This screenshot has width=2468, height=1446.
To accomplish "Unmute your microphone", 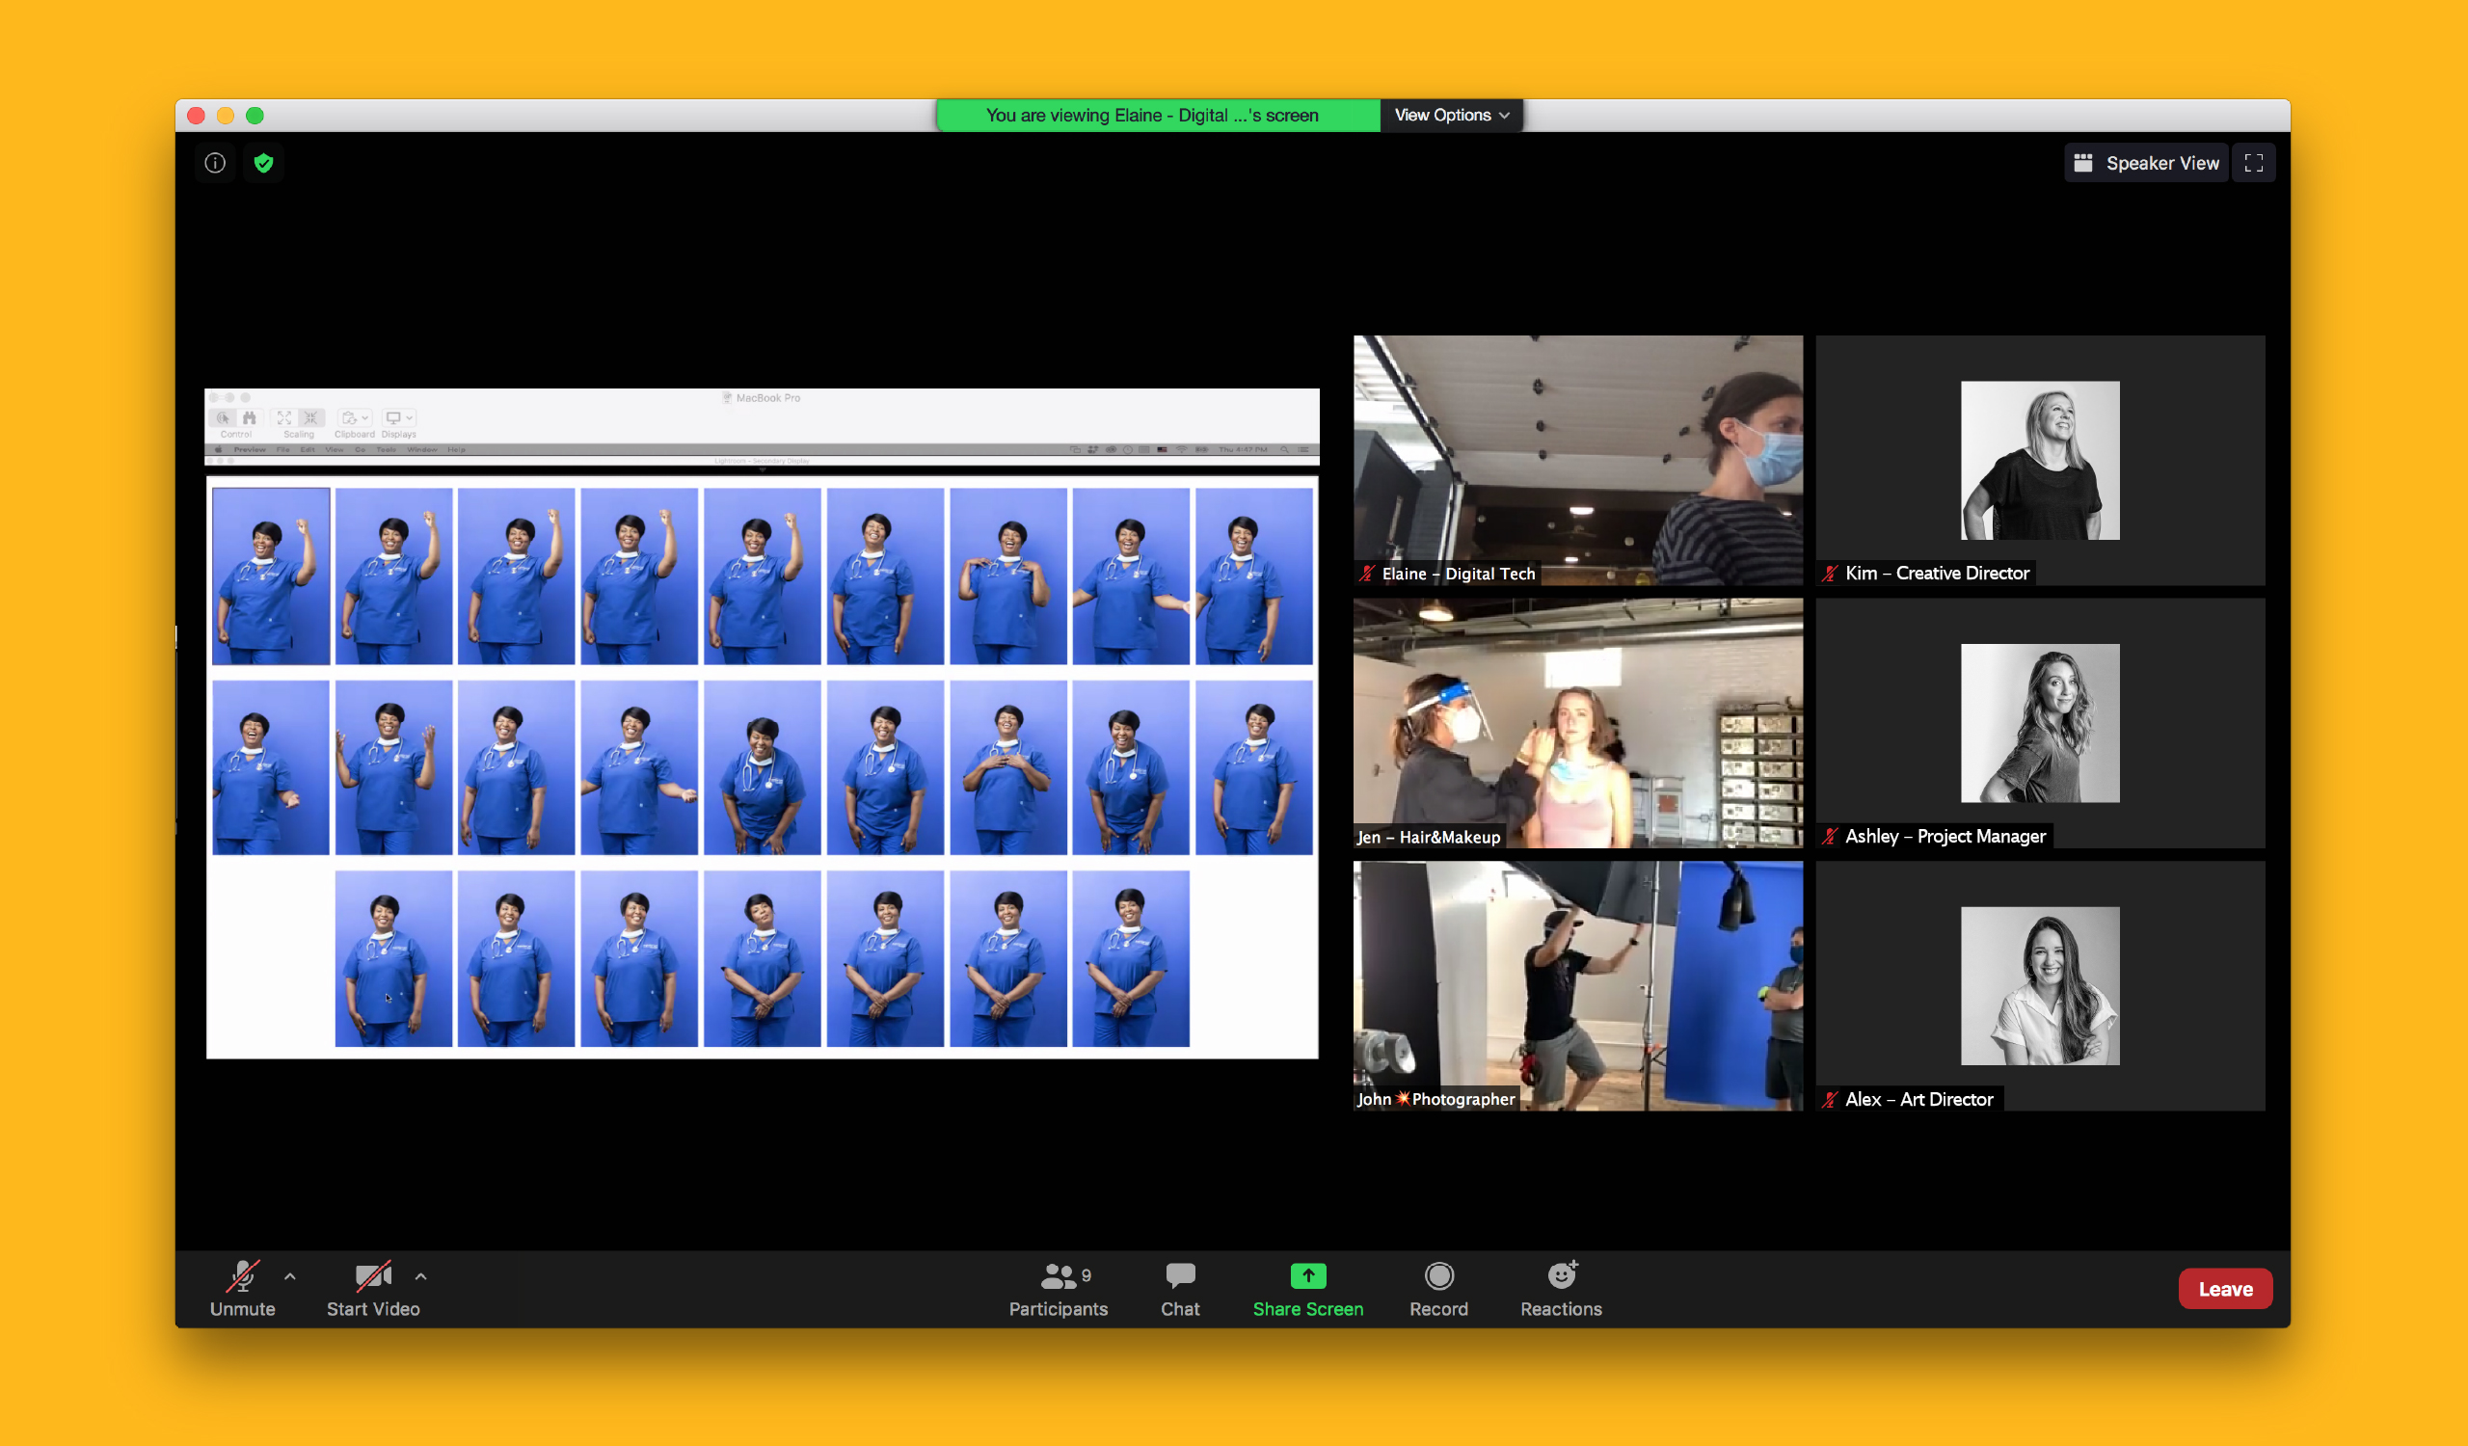I will tap(241, 1287).
